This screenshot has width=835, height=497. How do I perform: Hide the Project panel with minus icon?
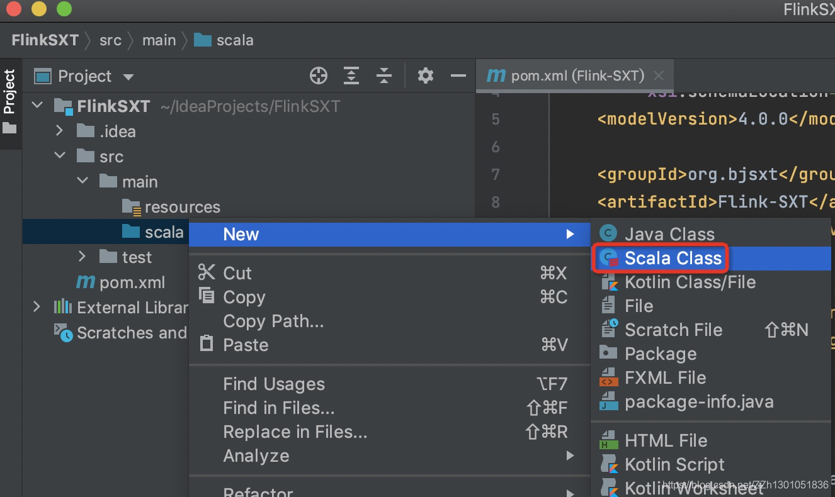(458, 76)
